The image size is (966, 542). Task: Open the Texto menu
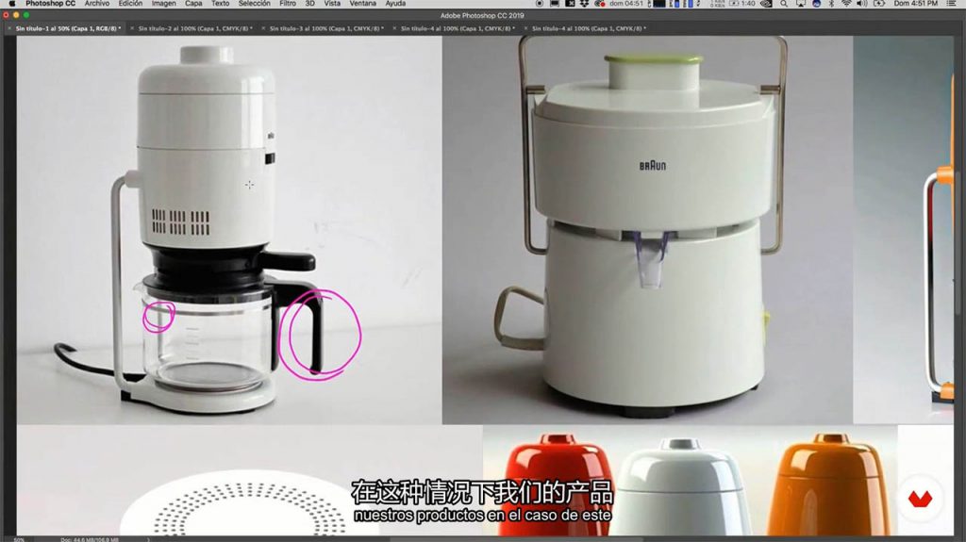[x=220, y=4]
